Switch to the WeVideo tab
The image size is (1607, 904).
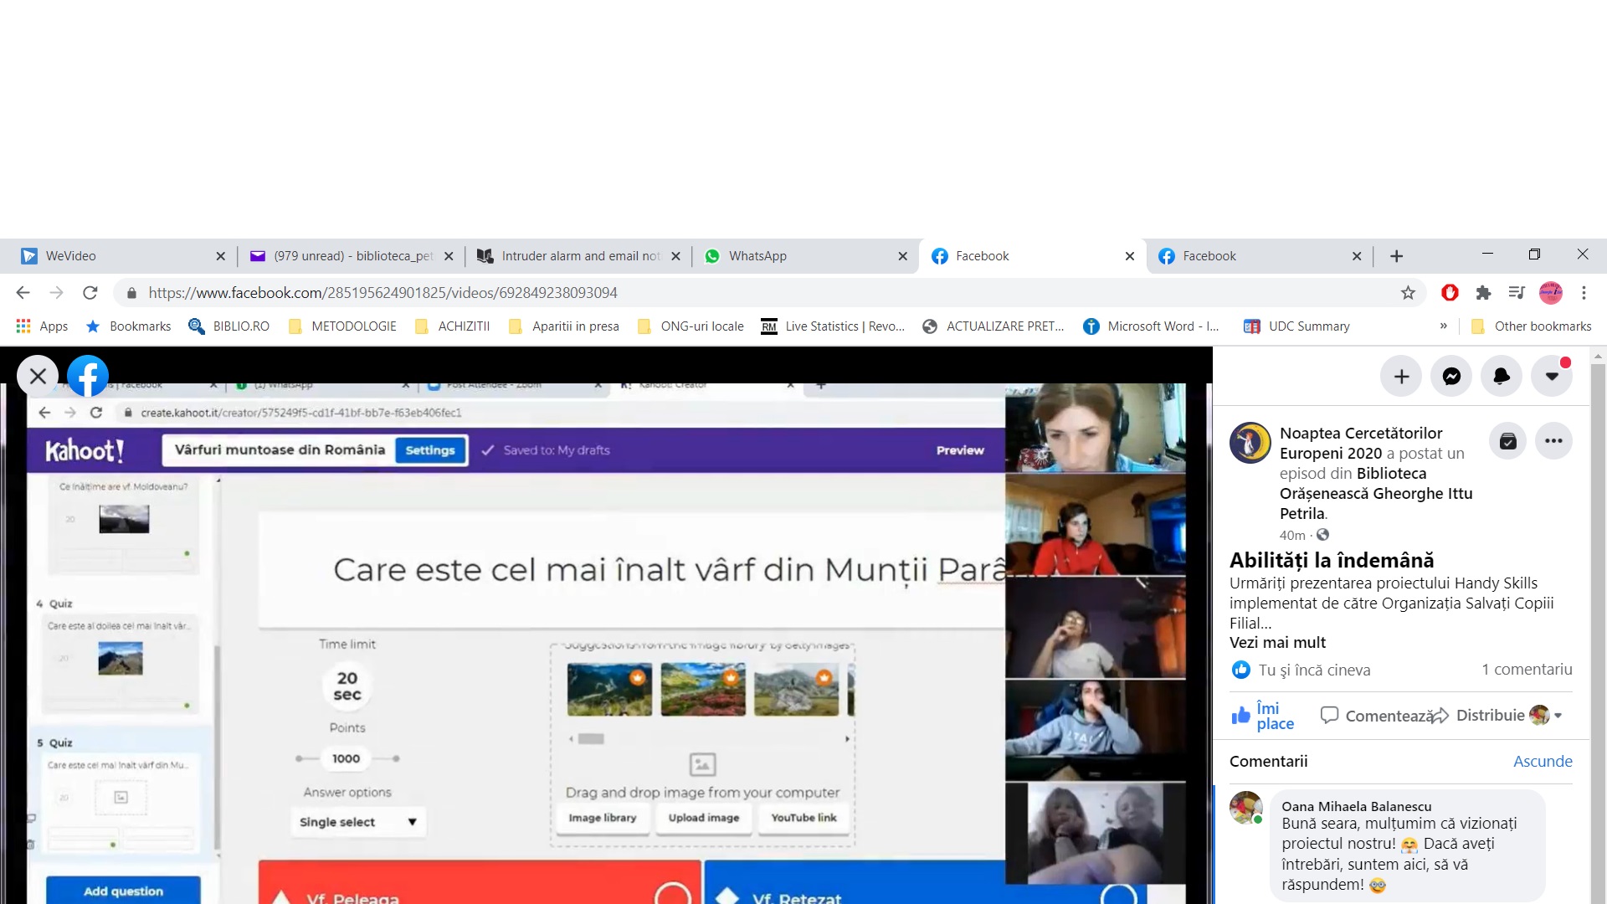[x=71, y=256]
